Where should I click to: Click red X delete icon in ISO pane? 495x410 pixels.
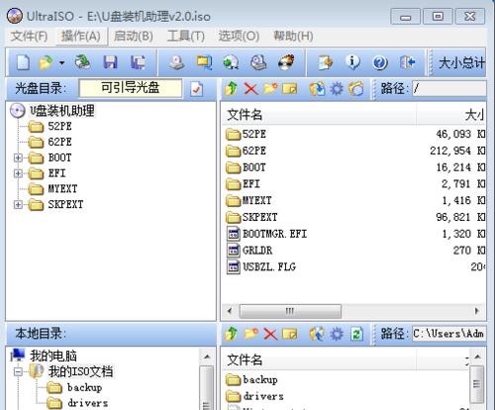point(250,88)
